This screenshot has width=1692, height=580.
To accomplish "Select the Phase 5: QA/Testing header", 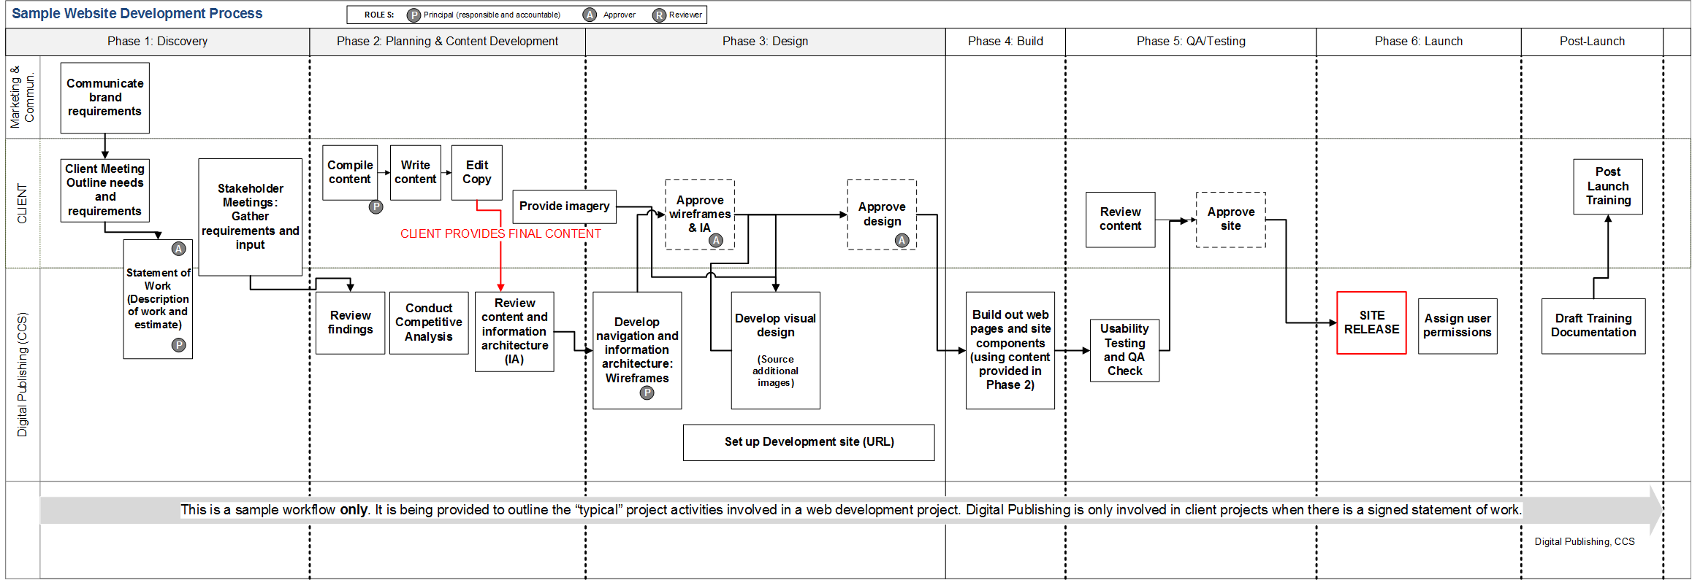I will [x=1190, y=42].
